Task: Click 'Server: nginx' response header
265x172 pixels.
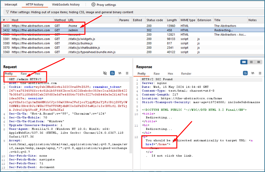Action: [154, 83]
